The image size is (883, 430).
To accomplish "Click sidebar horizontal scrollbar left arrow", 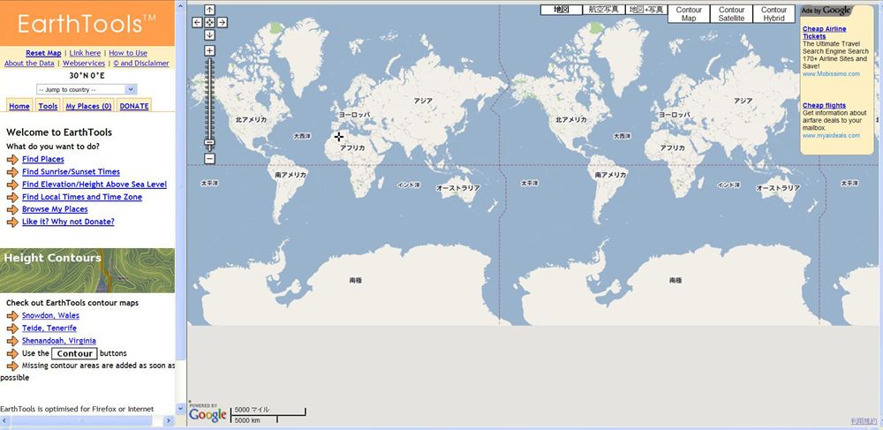I will pyautogui.click(x=5, y=420).
